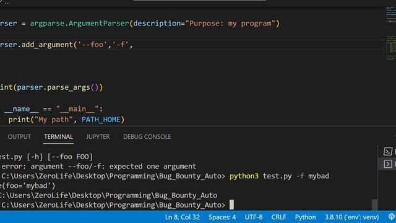
Task: Open the OUTPUT panel tab
Action: coord(19,137)
